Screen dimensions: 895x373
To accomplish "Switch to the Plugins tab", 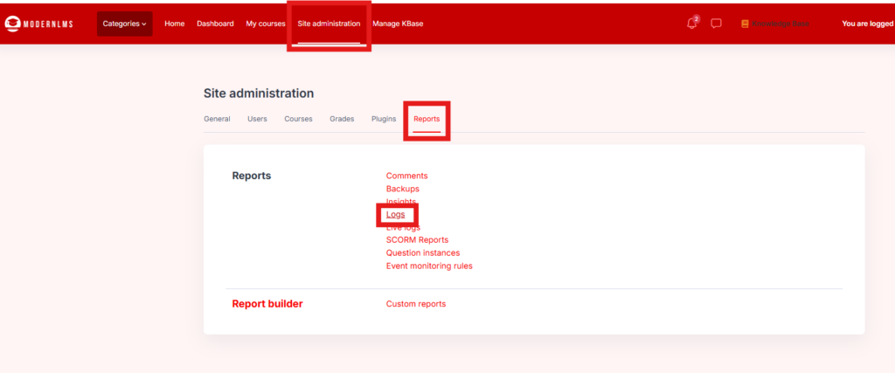I will [x=384, y=119].
